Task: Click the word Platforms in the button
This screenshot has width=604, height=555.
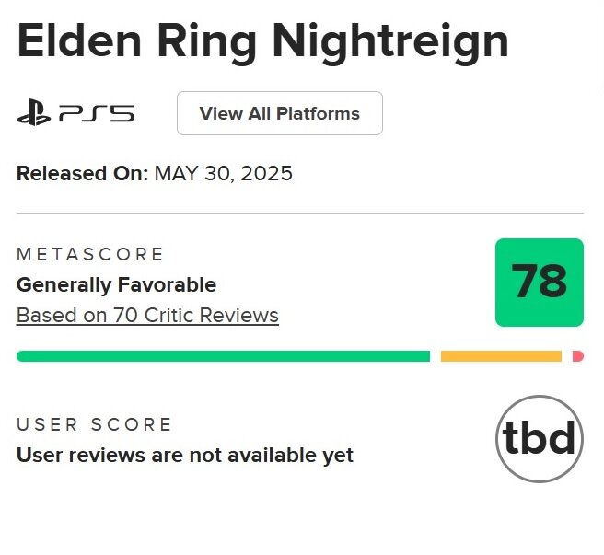Action: pos(319,113)
